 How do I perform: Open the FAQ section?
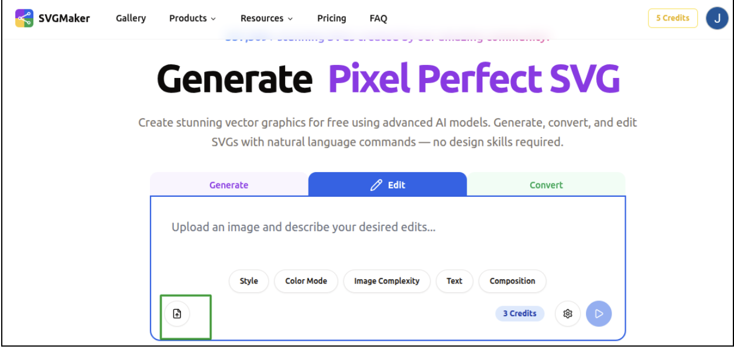point(378,18)
